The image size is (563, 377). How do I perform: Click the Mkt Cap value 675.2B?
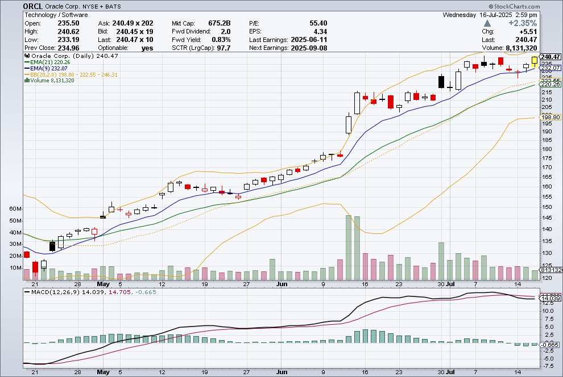(x=220, y=23)
